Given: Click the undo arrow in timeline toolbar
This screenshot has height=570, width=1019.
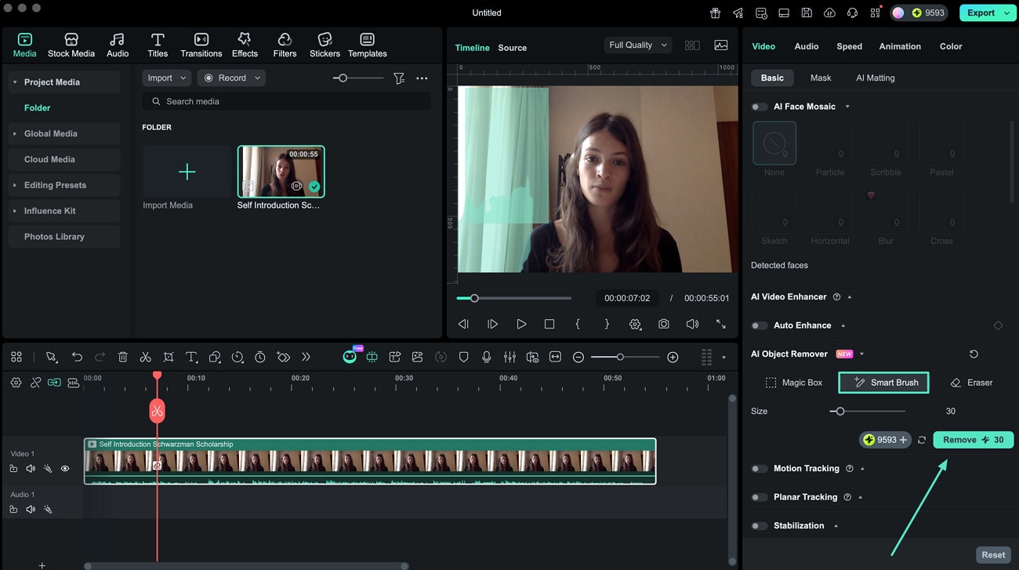Looking at the screenshot, I should pyautogui.click(x=77, y=357).
